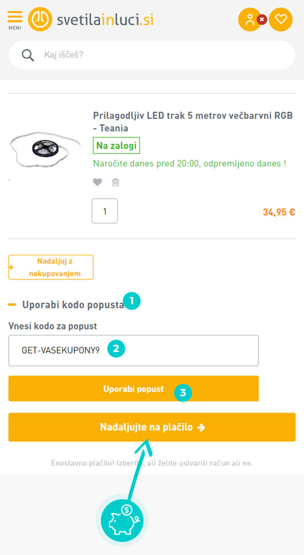Click the svetilainluci.si round logo icon

[40, 19]
